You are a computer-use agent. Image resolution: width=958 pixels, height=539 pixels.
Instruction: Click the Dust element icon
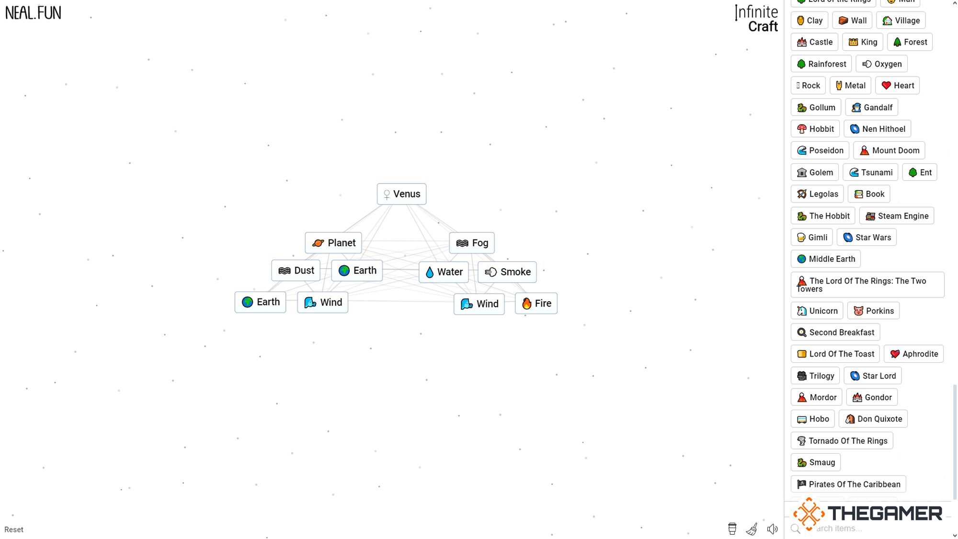click(284, 271)
